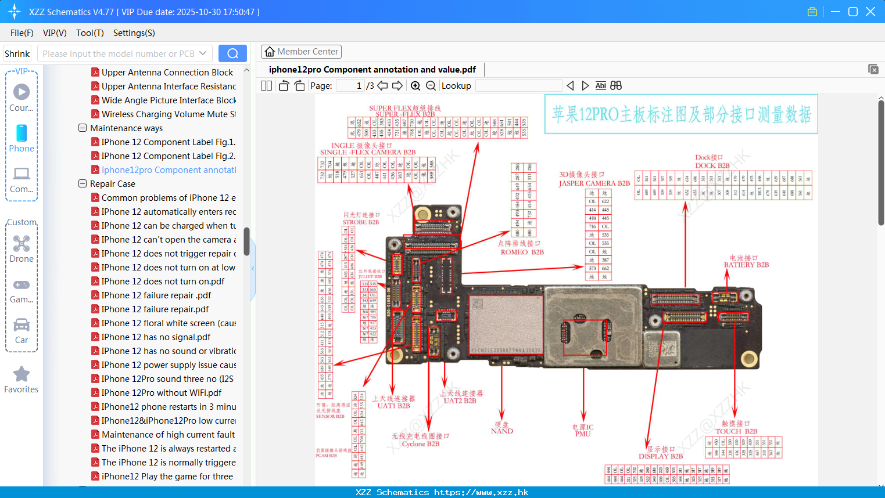The width and height of the screenshot is (885, 498).
Task: Select the iphone12pro Component annotation tab
Action: (x=372, y=70)
